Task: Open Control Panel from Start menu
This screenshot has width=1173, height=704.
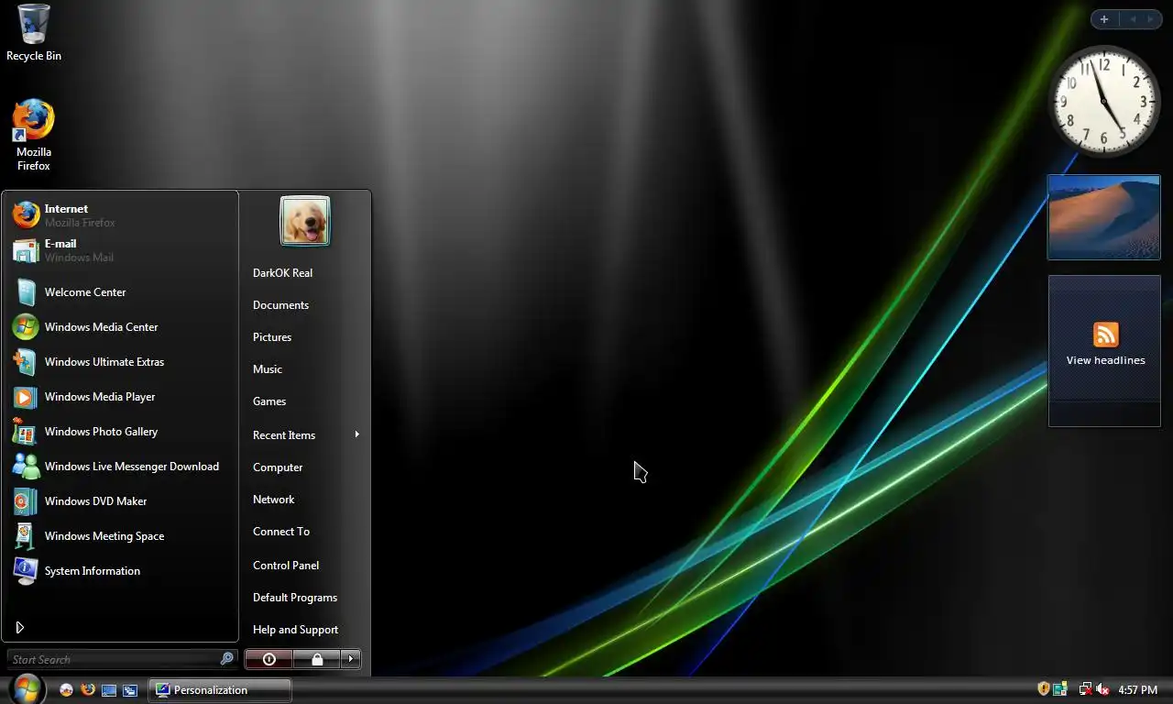Action: coord(286,566)
